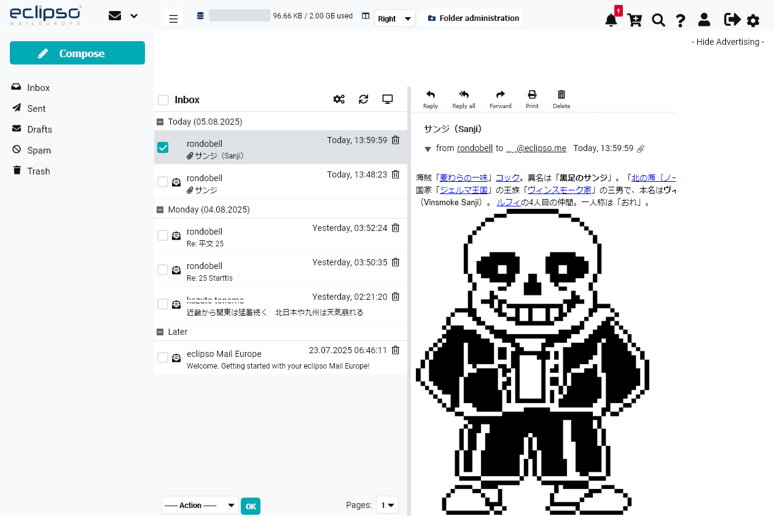The image size is (774, 516).
Task: Check the box for eclipso Mail Europe message
Action: (x=163, y=358)
